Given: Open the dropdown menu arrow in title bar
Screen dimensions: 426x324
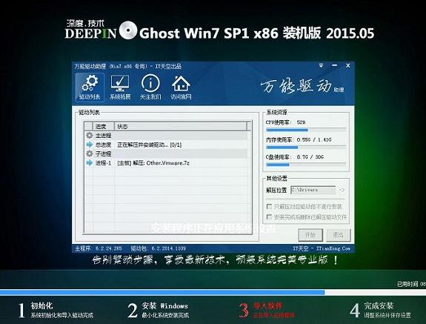Looking at the screenshot, I should point(321,66).
